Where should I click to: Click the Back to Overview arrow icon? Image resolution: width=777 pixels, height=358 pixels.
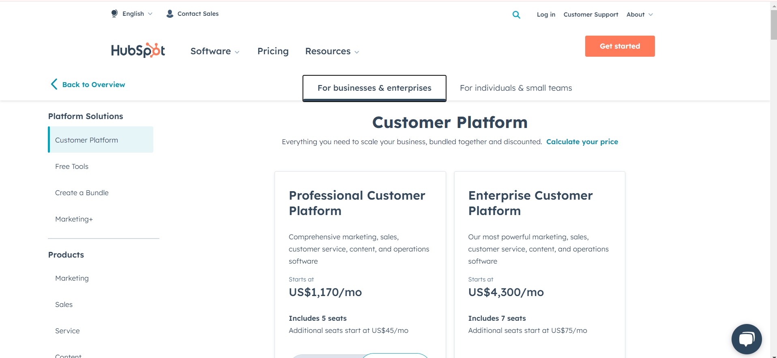pyautogui.click(x=54, y=84)
